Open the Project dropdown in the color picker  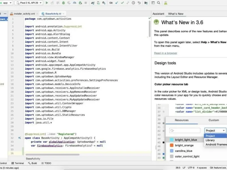[x=215, y=131]
